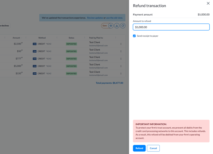This screenshot has height=154, width=213.
Task: Open the Review updates link
Action: point(95,18)
